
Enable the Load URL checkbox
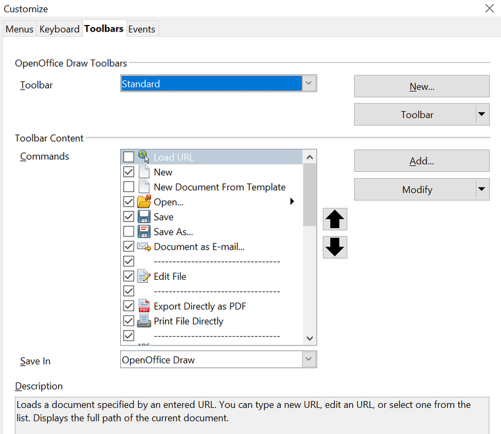(x=129, y=157)
